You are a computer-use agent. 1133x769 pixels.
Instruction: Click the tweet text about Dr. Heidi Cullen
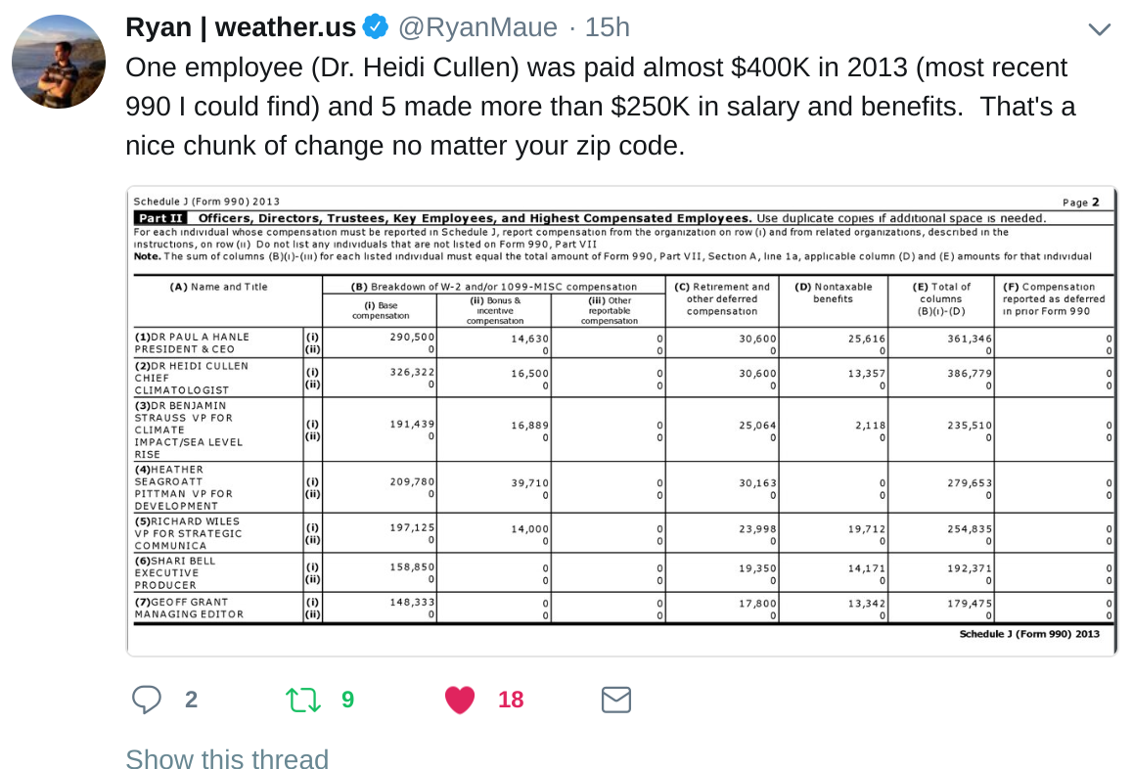point(601,107)
